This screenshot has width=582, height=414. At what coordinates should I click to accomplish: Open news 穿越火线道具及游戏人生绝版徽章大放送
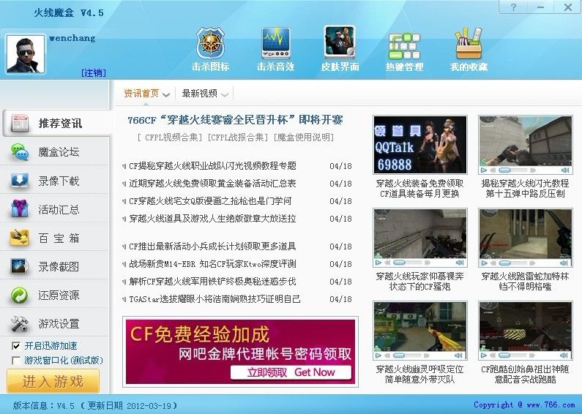pos(212,219)
